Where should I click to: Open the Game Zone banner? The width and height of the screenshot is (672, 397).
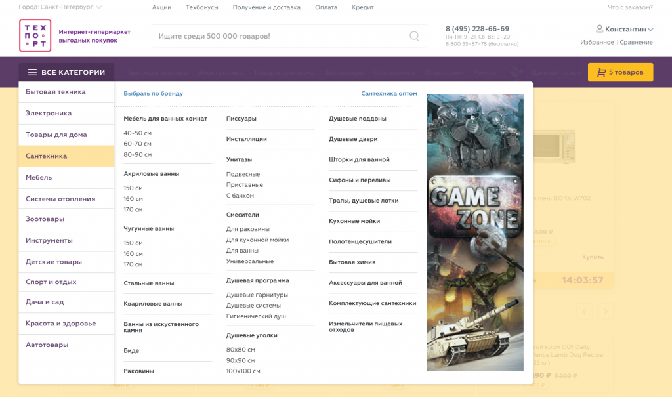click(475, 232)
